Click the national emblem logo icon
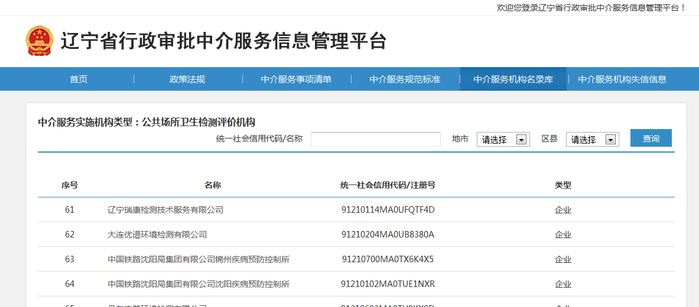Viewport: 699px width, 307px height. coord(39,41)
